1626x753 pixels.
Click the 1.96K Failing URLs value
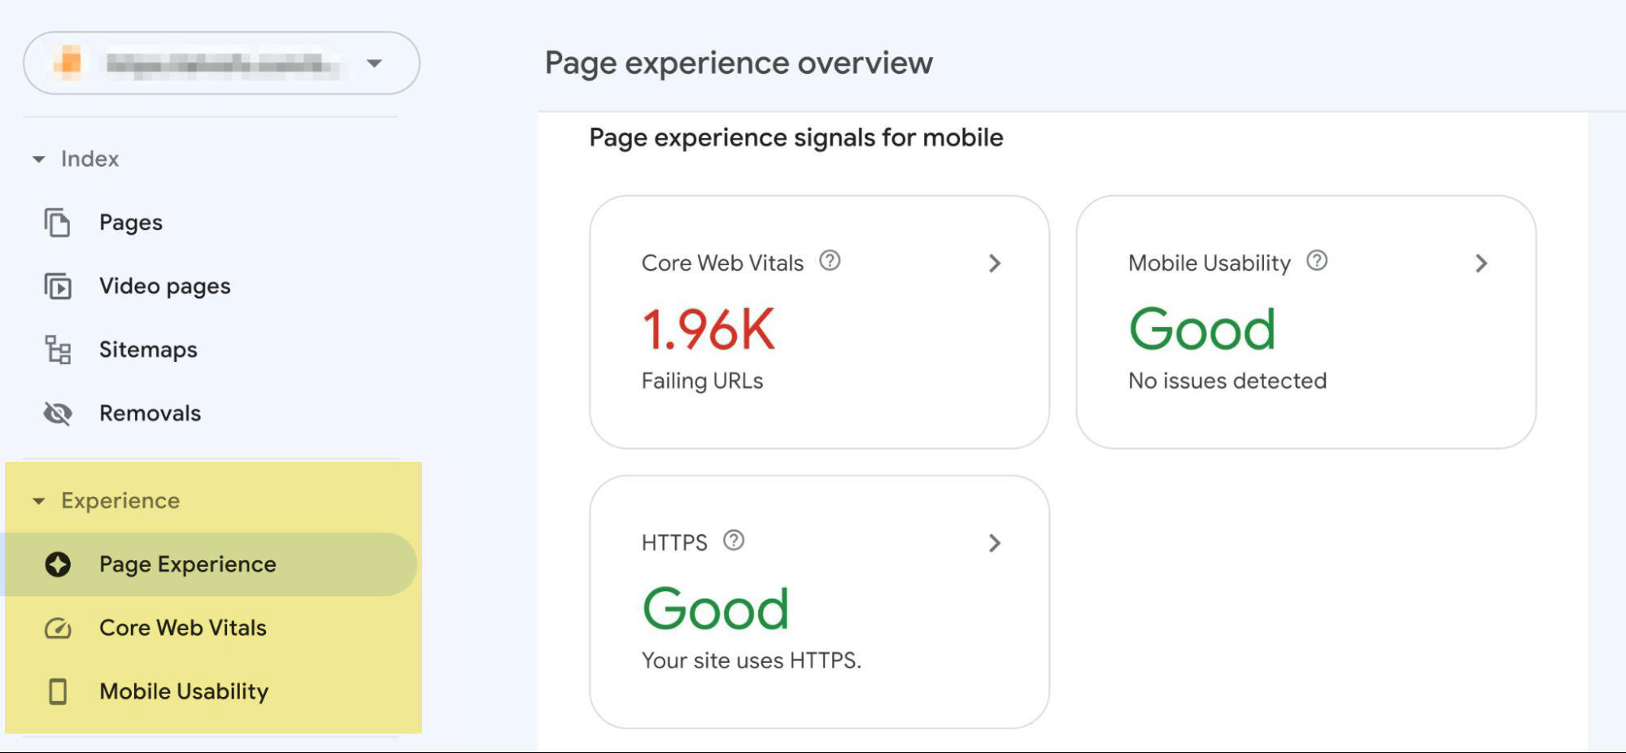[x=708, y=330]
